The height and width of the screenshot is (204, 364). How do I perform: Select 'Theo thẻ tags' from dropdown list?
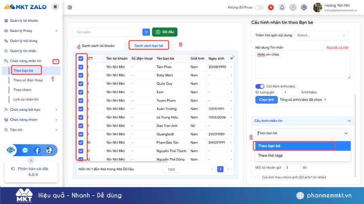(270, 155)
